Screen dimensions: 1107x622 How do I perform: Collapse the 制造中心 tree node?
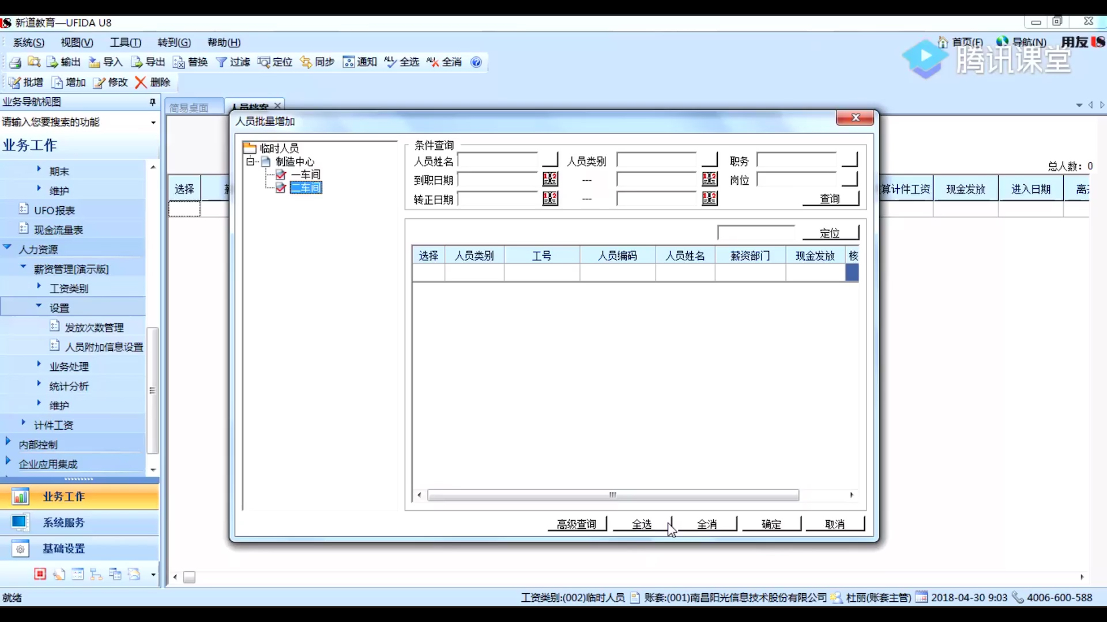tap(250, 162)
